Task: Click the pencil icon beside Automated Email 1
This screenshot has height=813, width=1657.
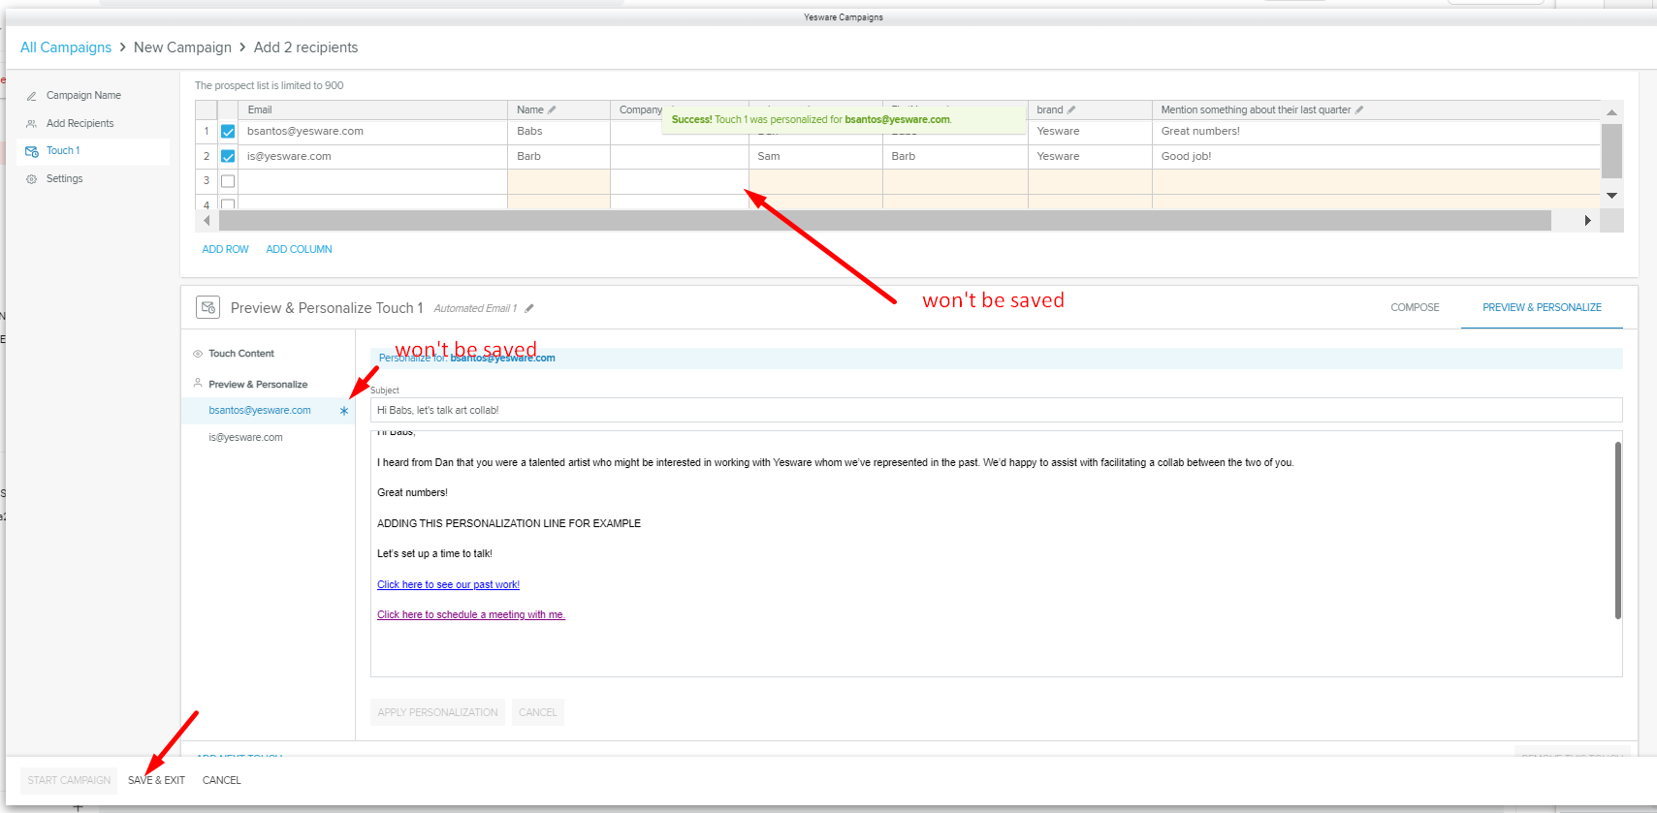Action: tap(529, 308)
